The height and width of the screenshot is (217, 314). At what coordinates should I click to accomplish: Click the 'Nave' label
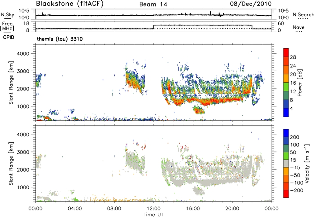point(299,27)
